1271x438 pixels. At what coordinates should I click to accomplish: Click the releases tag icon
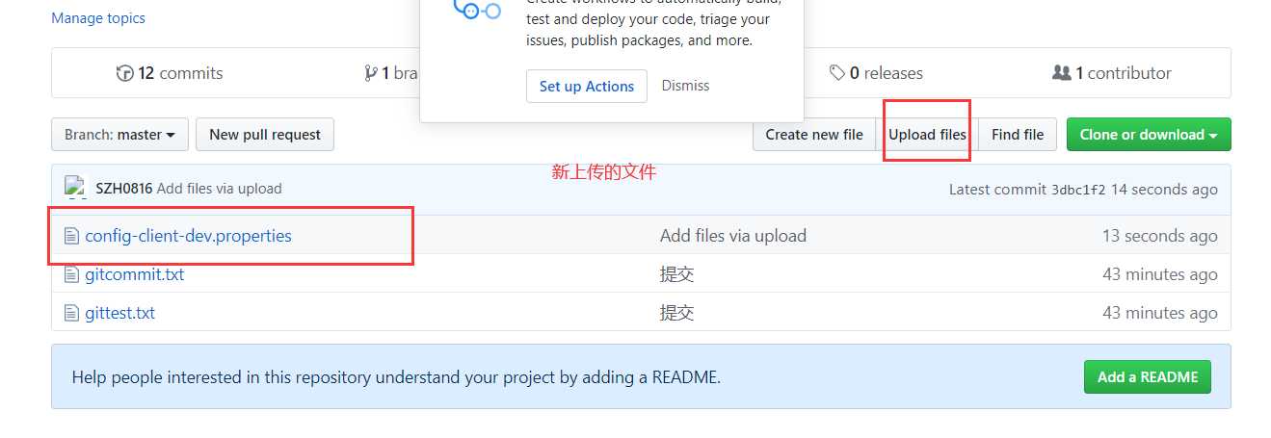(837, 73)
